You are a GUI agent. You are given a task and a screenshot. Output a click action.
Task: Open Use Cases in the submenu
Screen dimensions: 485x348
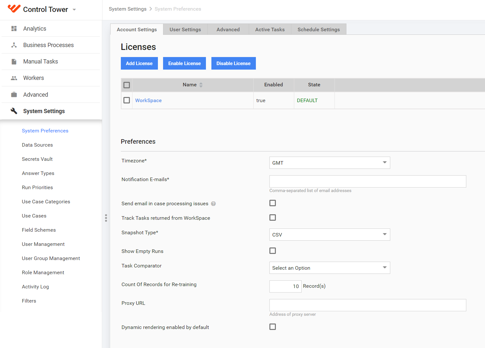pyautogui.click(x=34, y=216)
